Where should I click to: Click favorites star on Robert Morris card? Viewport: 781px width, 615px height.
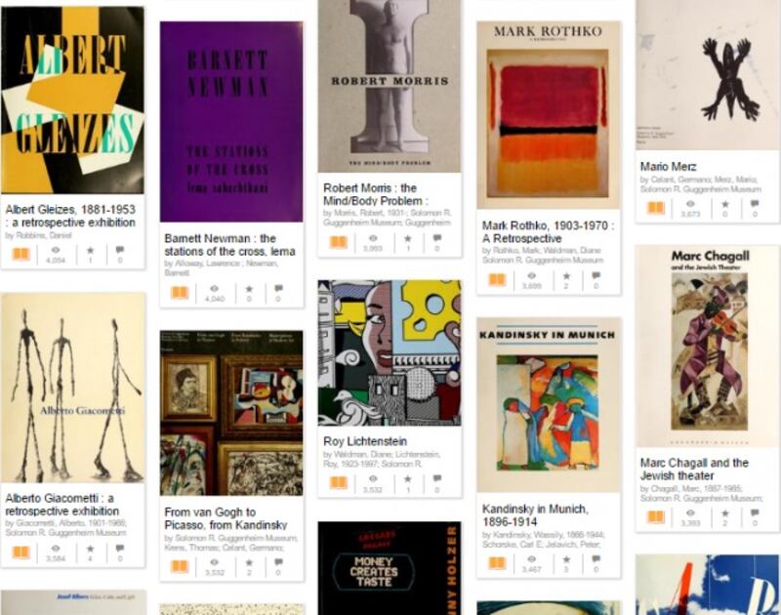pyautogui.click(x=408, y=238)
